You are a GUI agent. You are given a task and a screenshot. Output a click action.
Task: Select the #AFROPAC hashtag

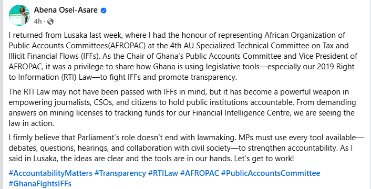200,173
